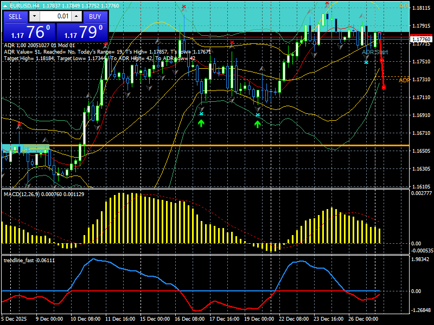Click the 10 Dec 08:00 time label
Image resolution: width=434 pixels, height=325 pixels.
click(86, 318)
